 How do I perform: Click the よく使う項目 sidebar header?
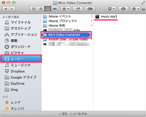(x=11, y=17)
